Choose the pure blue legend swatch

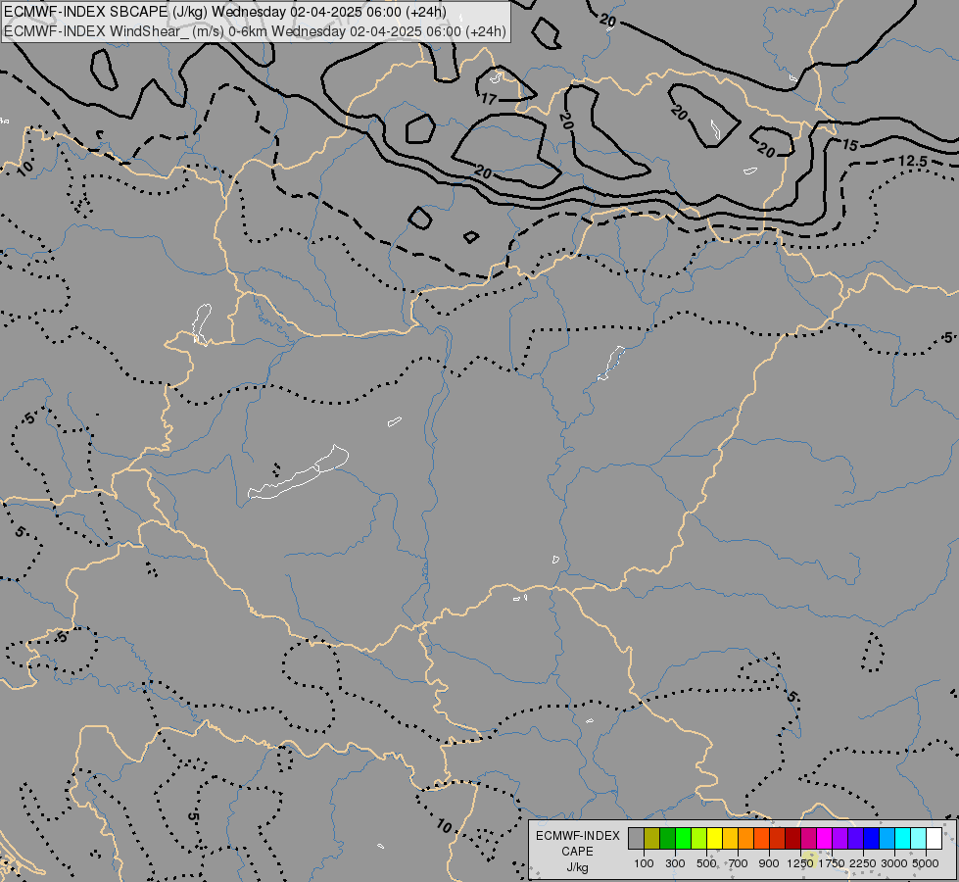pos(872,839)
